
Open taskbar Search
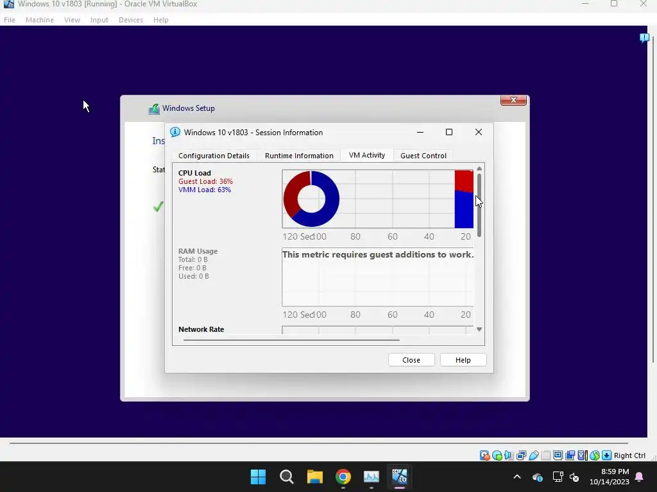[287, 477]
